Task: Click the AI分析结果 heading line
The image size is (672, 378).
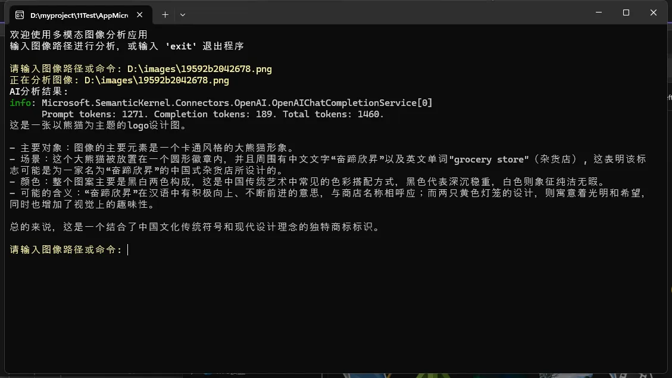Action: click(39, 92)
